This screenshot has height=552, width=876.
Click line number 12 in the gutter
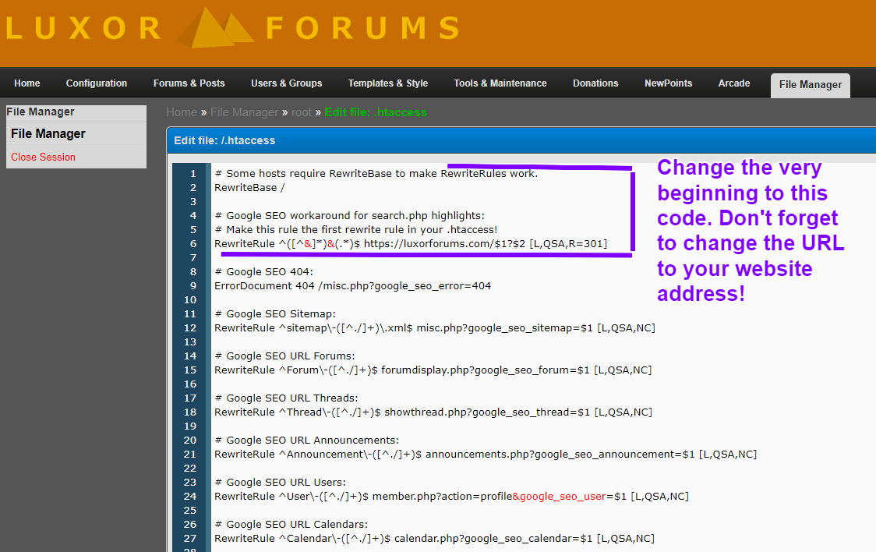(190, 328)
